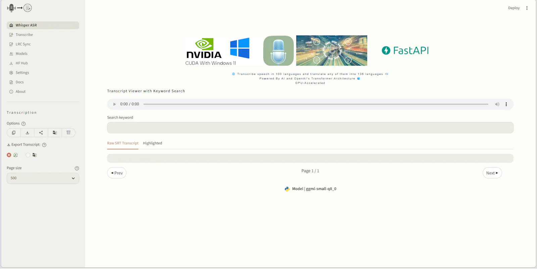The image size is (537, 269).
Task: Open the Models page
Action: click(43, 54)
